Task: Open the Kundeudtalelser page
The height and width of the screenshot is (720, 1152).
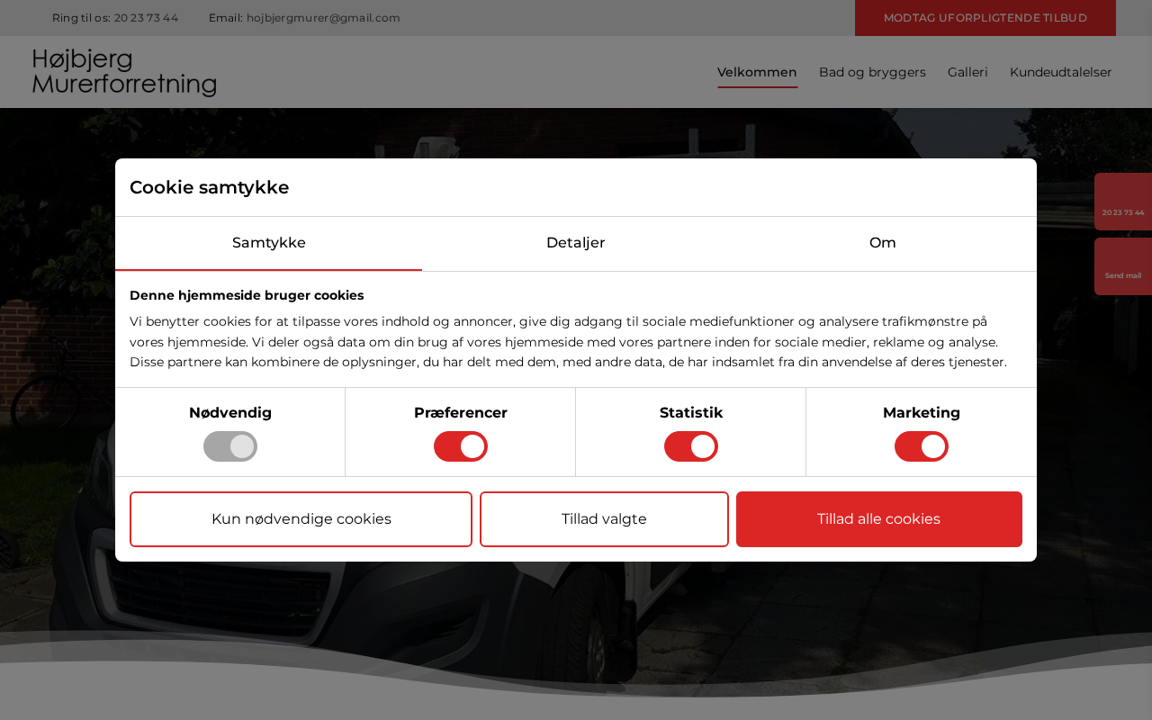Action: 1061,72
